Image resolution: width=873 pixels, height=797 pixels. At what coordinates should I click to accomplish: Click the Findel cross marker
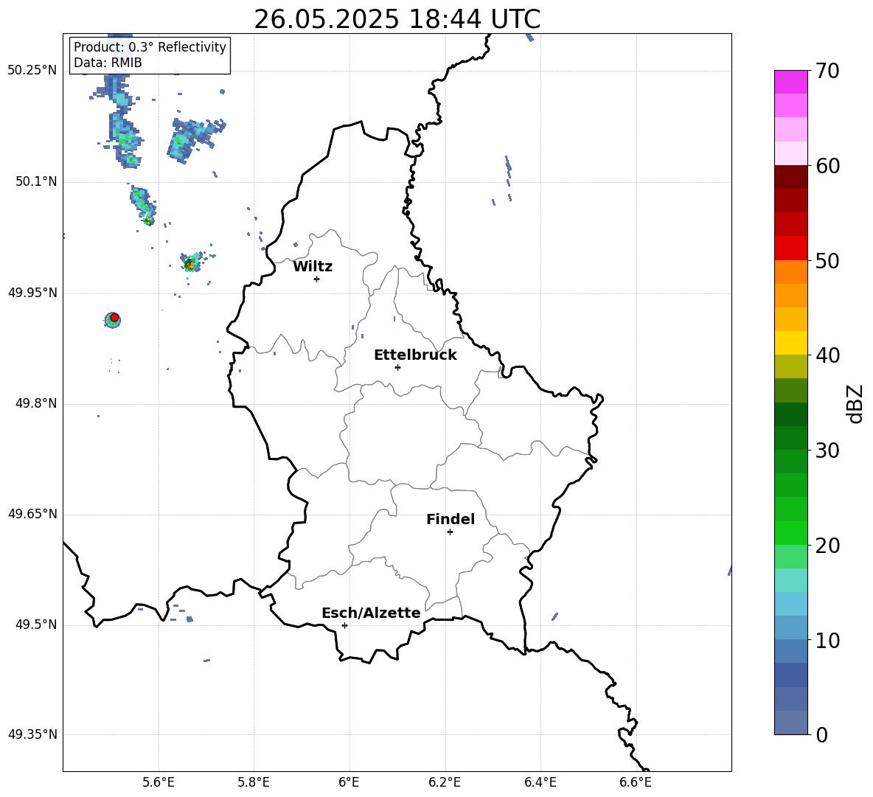(x=450, y=532)
